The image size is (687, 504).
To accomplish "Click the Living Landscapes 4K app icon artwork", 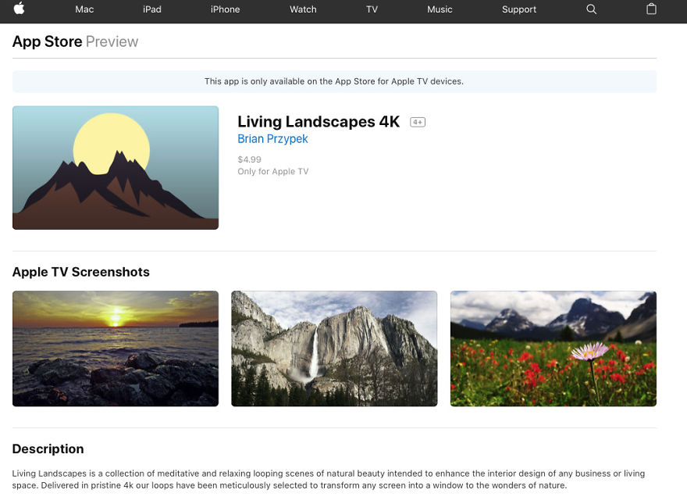I will tap(115, 167).
